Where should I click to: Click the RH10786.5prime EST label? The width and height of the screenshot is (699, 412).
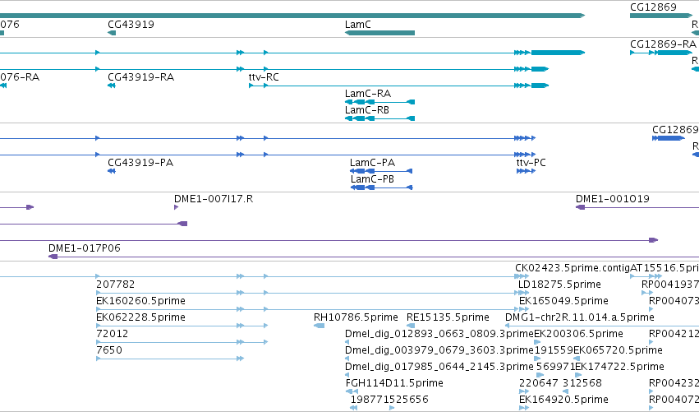click(x=356, y=317)
